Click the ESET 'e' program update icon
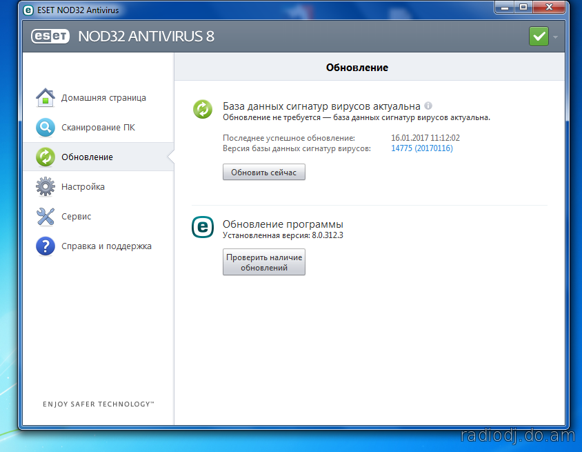Viewport: 582px width, 452px height. tap(203, 227)
